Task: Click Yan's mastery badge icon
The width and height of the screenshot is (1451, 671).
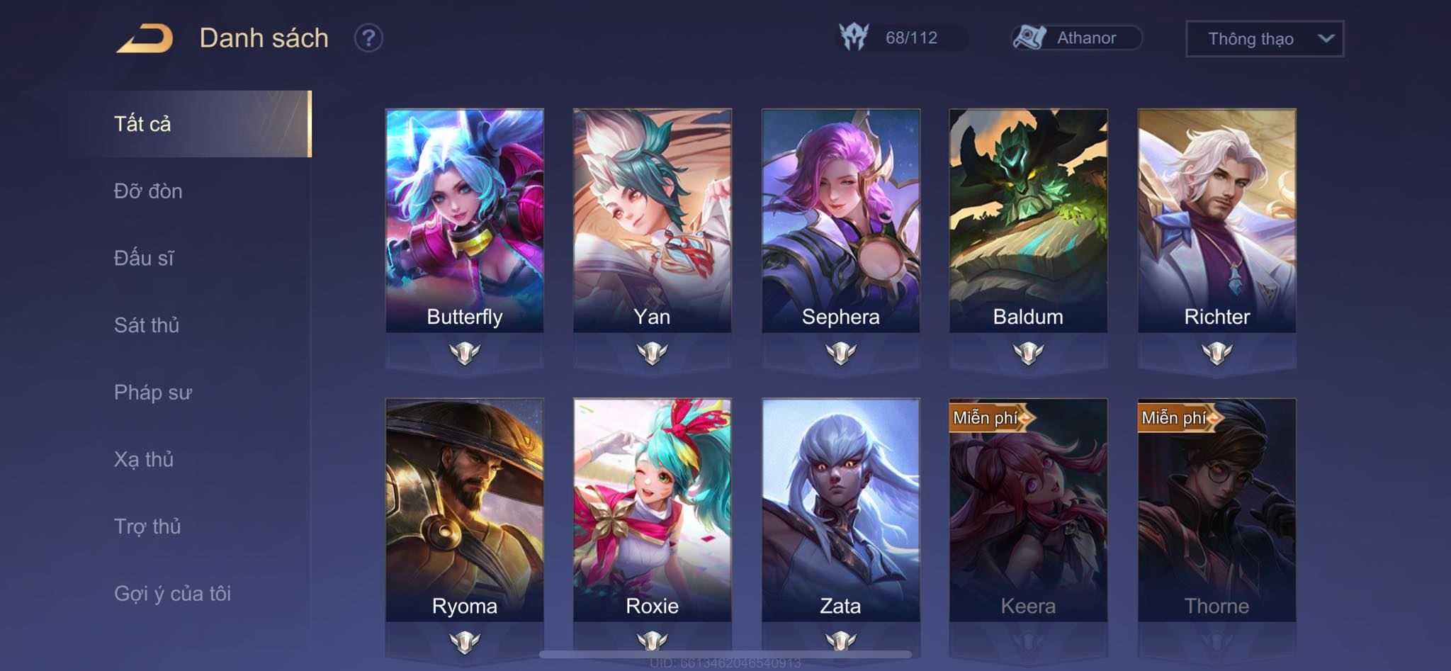Action: point(653,352)
